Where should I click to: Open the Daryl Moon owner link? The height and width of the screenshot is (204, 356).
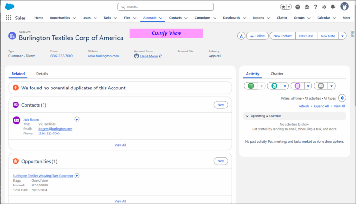tap(149, 56)
